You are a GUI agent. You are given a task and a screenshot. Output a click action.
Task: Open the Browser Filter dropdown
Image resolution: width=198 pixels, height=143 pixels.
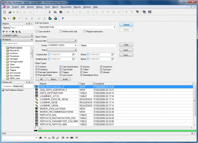pyautogui.click(x=76, y=41)
